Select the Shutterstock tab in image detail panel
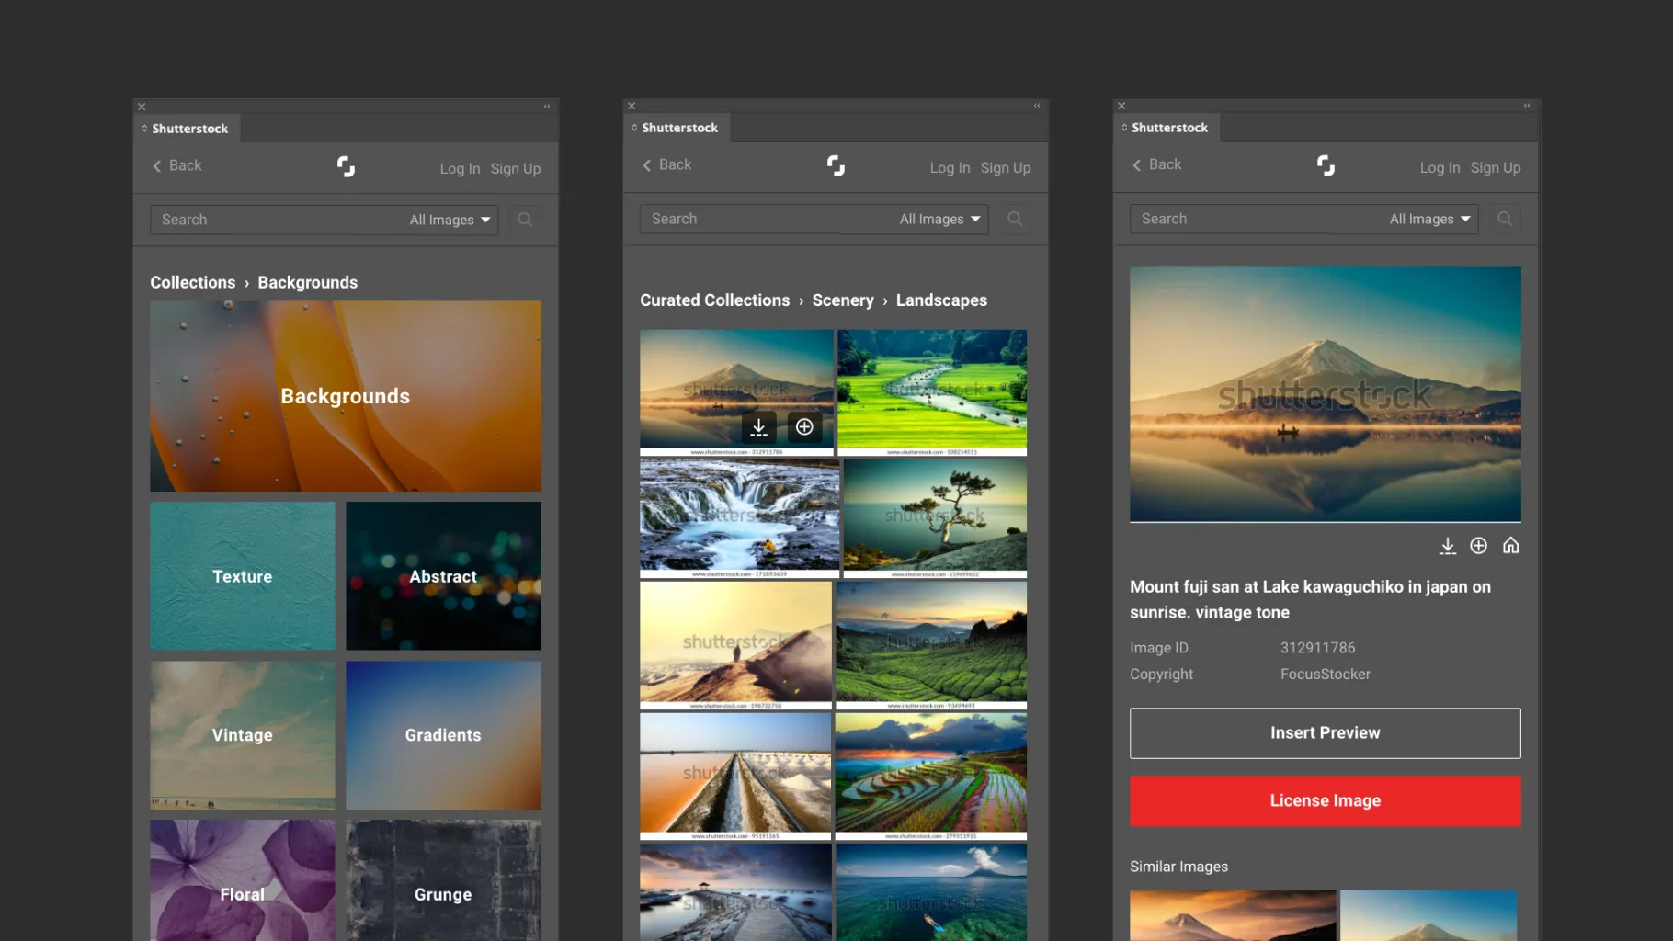The height and width of the screenshot is (941, 1673). pos(1167,128)
